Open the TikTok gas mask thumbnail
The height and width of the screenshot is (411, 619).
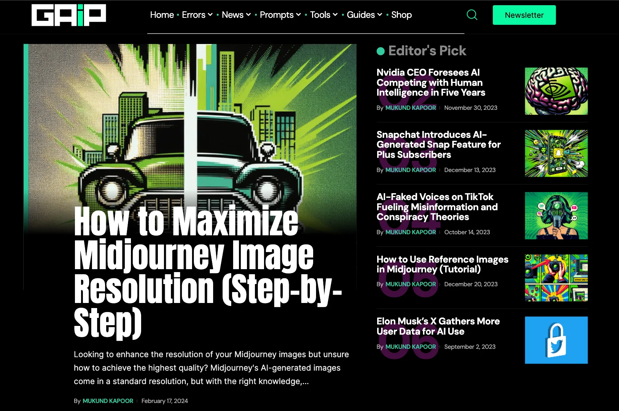pos(556,216)
